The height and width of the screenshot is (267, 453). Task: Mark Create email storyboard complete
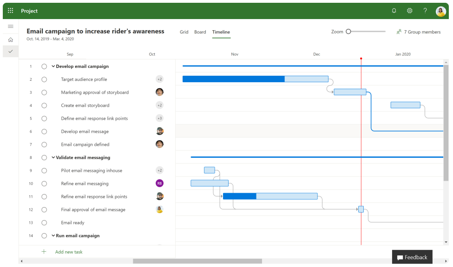pyautogui.click(x=44, y=105)
